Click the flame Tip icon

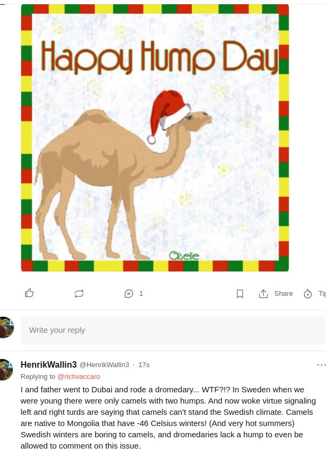coord(308,294)
